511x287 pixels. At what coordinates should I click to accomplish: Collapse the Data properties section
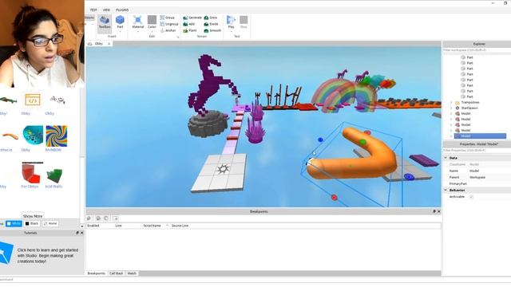tap(446, 158)
